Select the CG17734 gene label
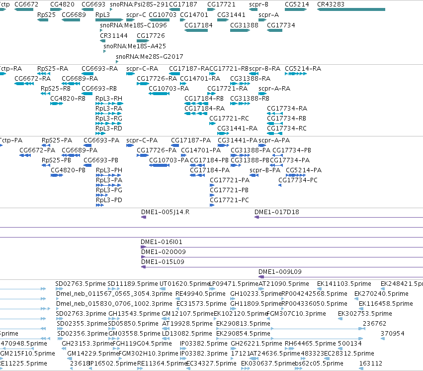 pos(281,25)
